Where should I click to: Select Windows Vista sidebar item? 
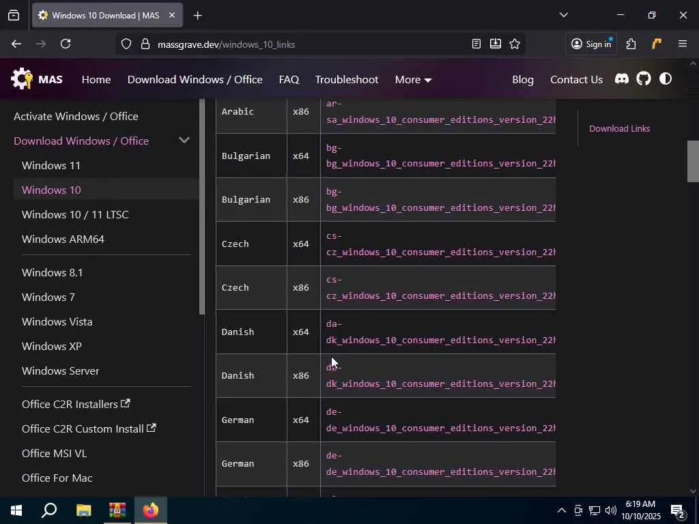57,321
